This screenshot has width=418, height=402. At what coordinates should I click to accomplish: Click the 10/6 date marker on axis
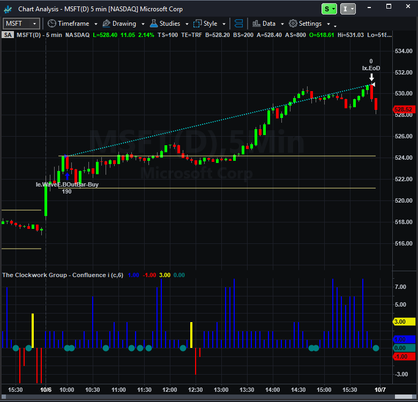46,390
